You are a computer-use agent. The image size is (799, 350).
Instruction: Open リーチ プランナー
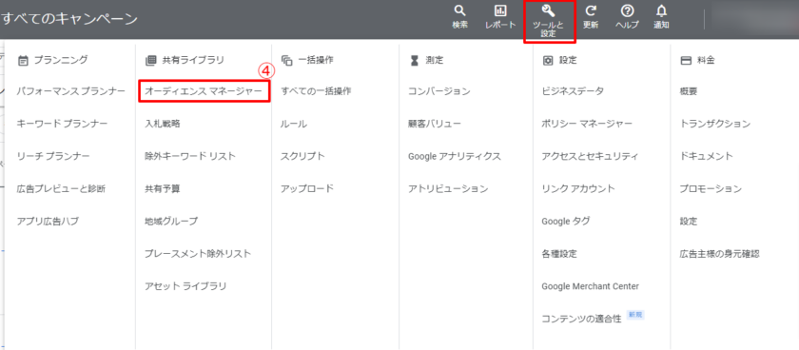click(x=53, y=156)
